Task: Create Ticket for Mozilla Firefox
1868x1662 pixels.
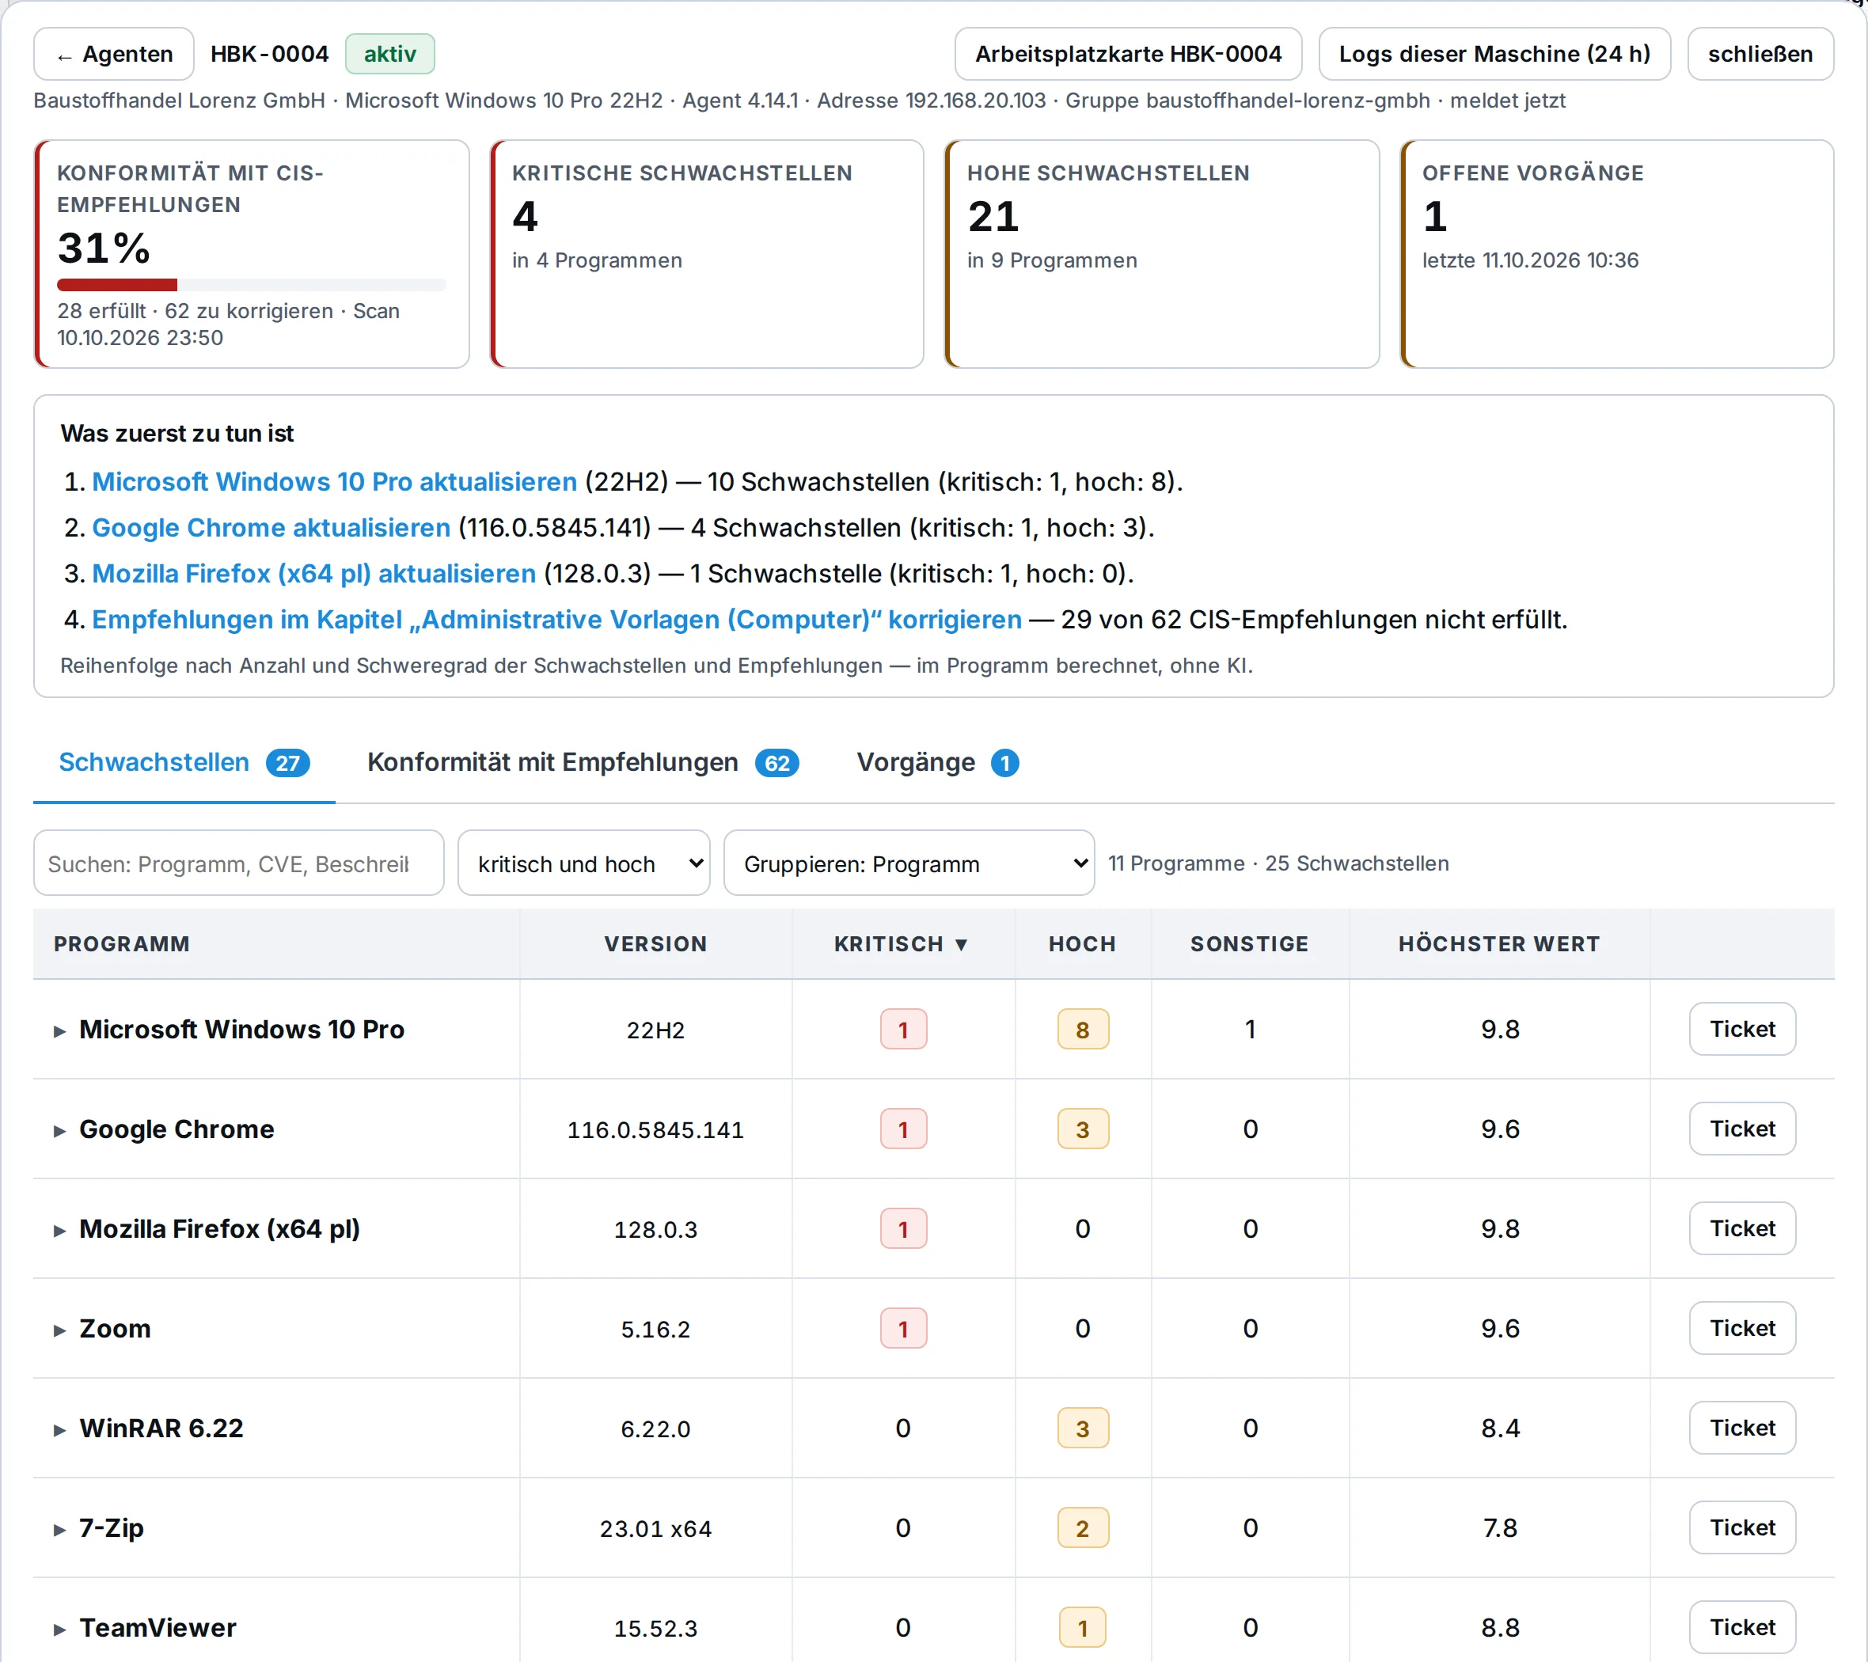Action: coord(1742,1228)
